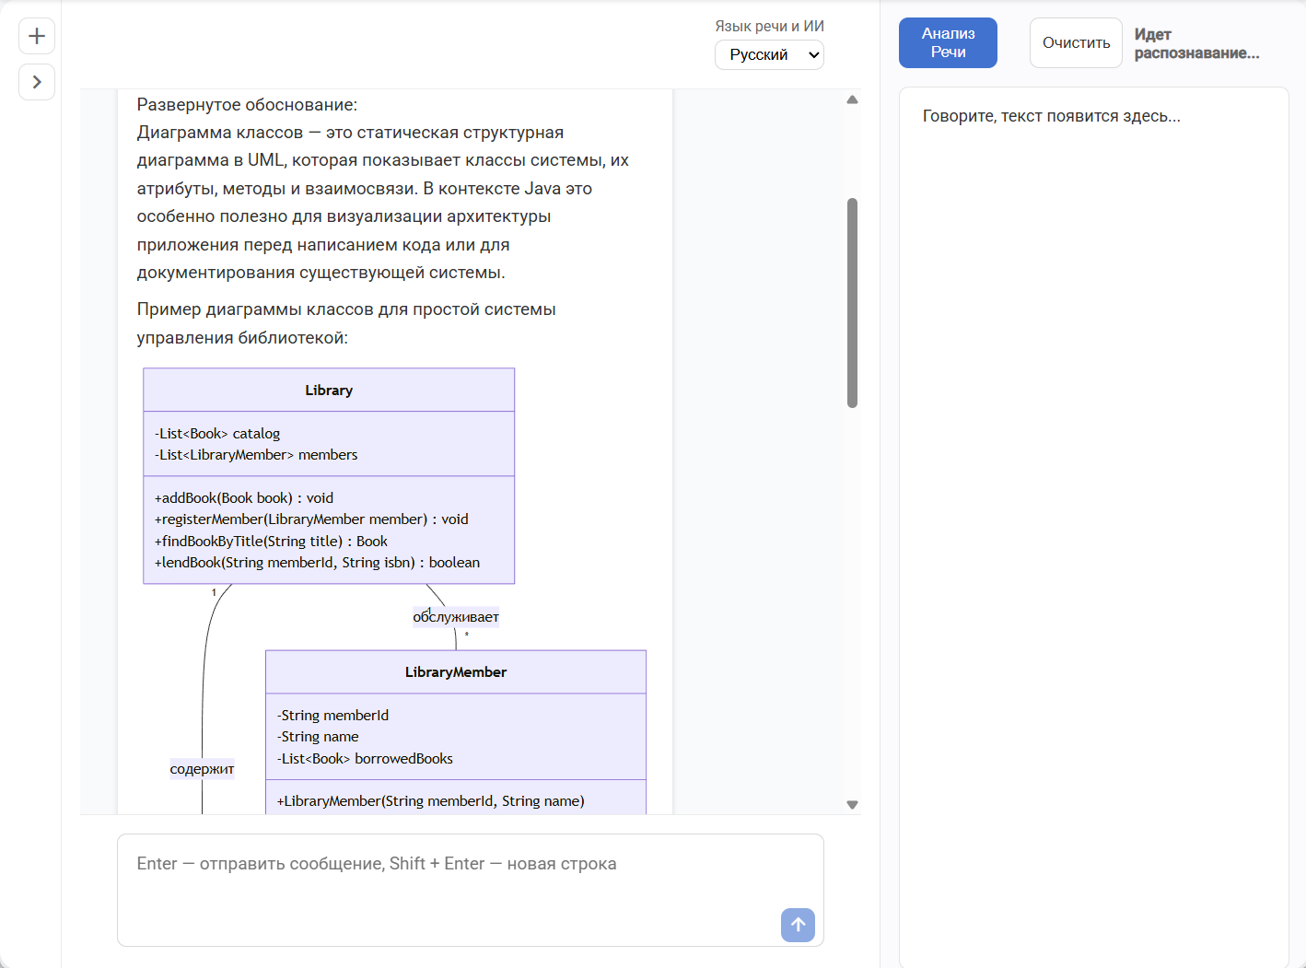Click the send message arrow icon

click(x=798, y=925)
